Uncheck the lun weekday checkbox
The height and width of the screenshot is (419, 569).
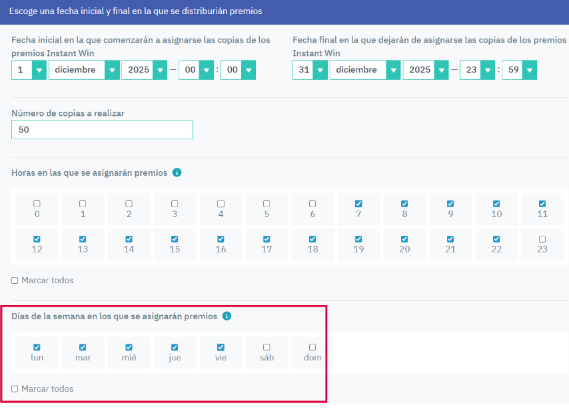(x=37, y=347)
